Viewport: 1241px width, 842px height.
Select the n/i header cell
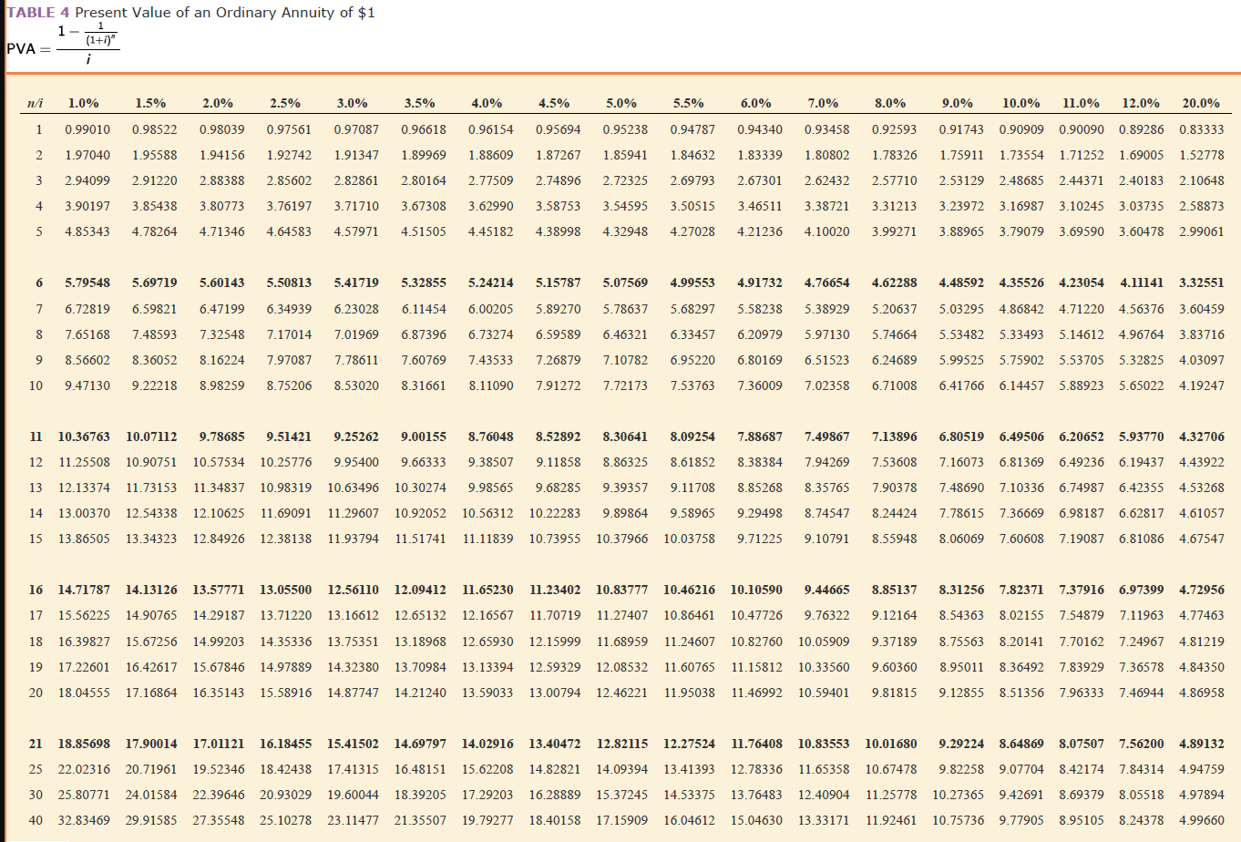[36, 103]
